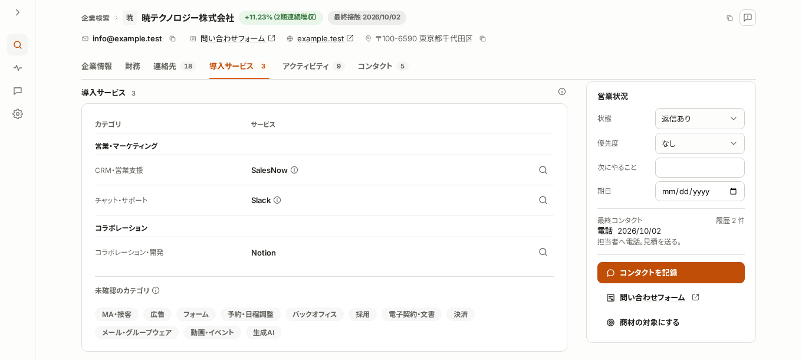Click the コンタクトを記録 button
The width and height of the screenshot is (802, 360).
(671, 273)
